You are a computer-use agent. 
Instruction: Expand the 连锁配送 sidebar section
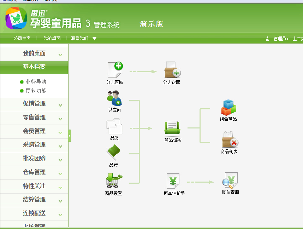[x=34, y=213]
